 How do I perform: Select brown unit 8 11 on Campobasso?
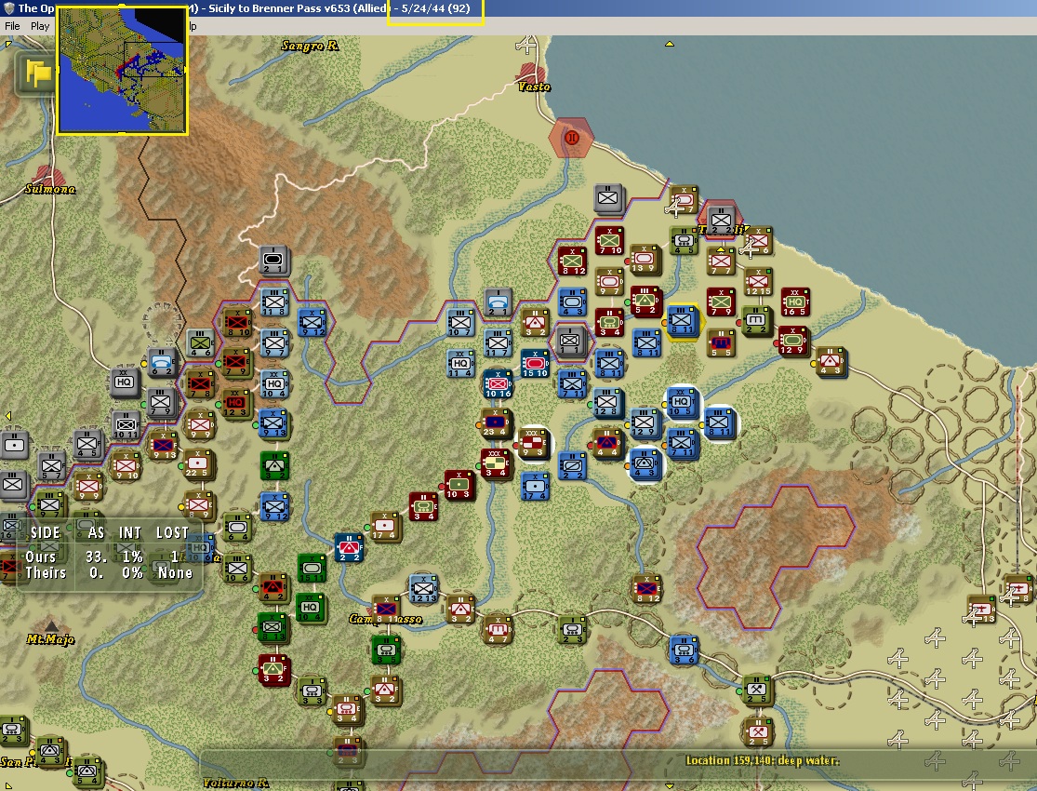386,610
